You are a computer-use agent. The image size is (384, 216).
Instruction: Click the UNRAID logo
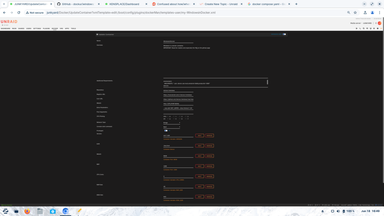tap(9, 22)
